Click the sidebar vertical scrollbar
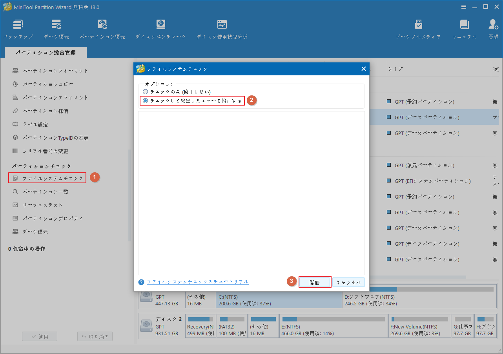Screen dimensions: 503x354 pyautogui.click(x=130, y=195)
